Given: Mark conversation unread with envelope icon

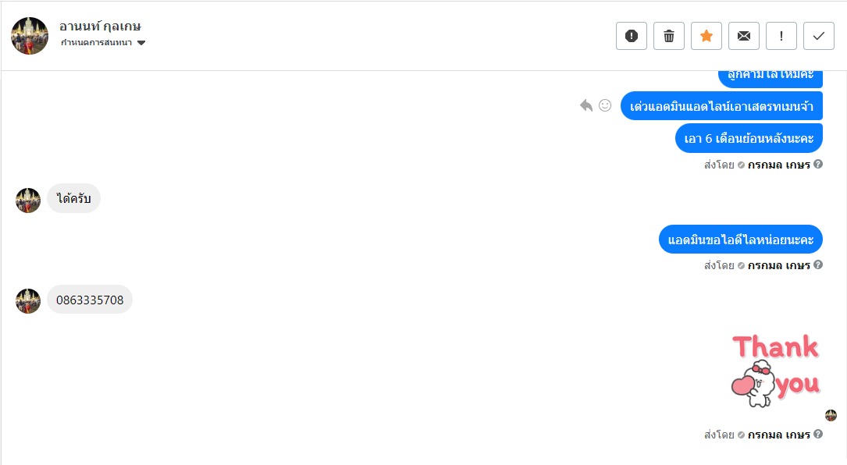Looking at the screenshot, I should tap(744, 36).
